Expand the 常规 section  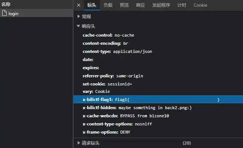86,17
